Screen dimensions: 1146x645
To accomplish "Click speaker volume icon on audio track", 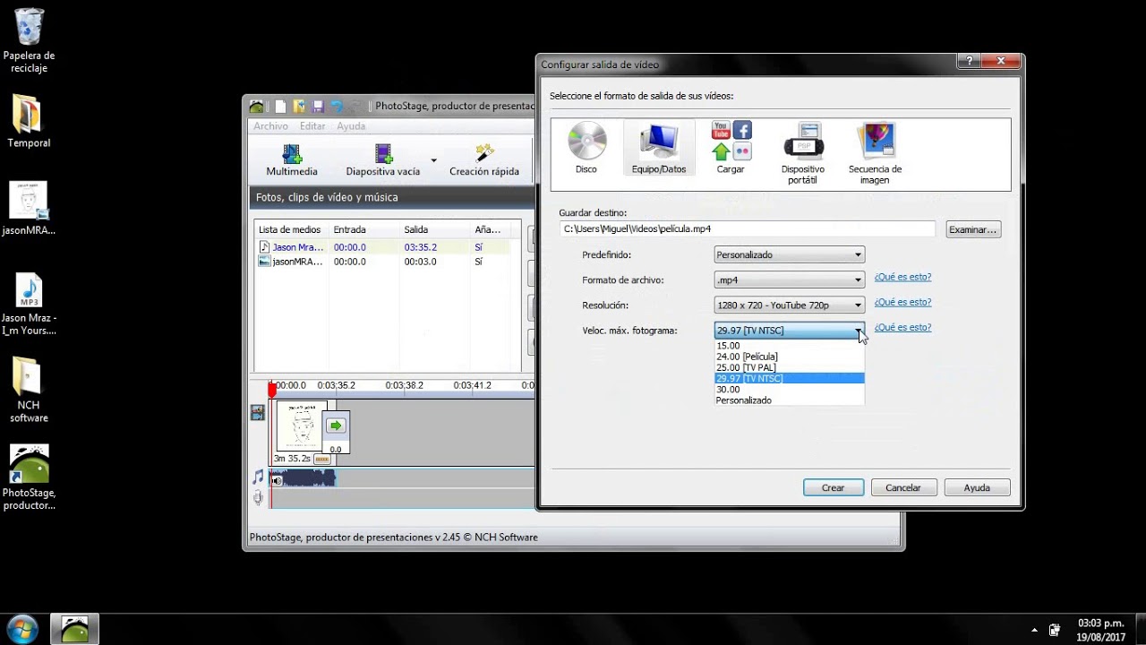I will 277,480.
